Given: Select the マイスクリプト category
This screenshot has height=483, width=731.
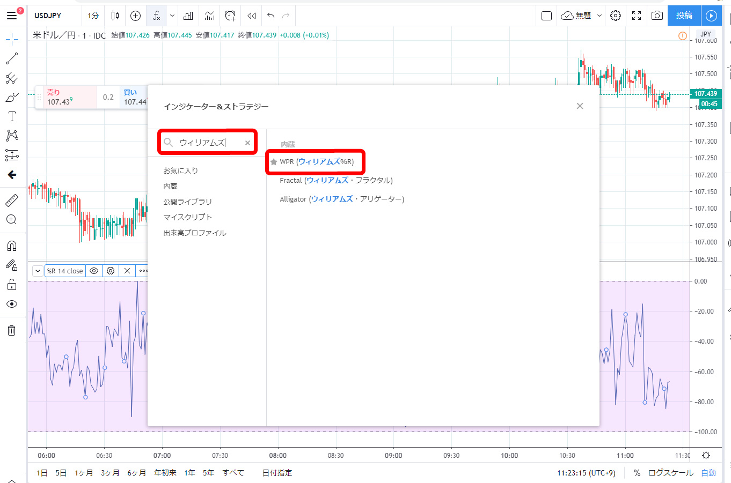Looking at the screenshot, I should (x=188, y=217).
